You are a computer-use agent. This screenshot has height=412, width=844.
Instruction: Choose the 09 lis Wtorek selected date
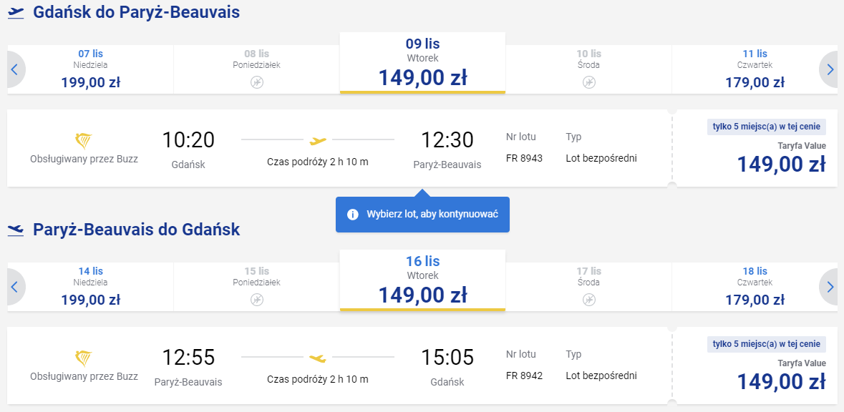click(422, 63)
